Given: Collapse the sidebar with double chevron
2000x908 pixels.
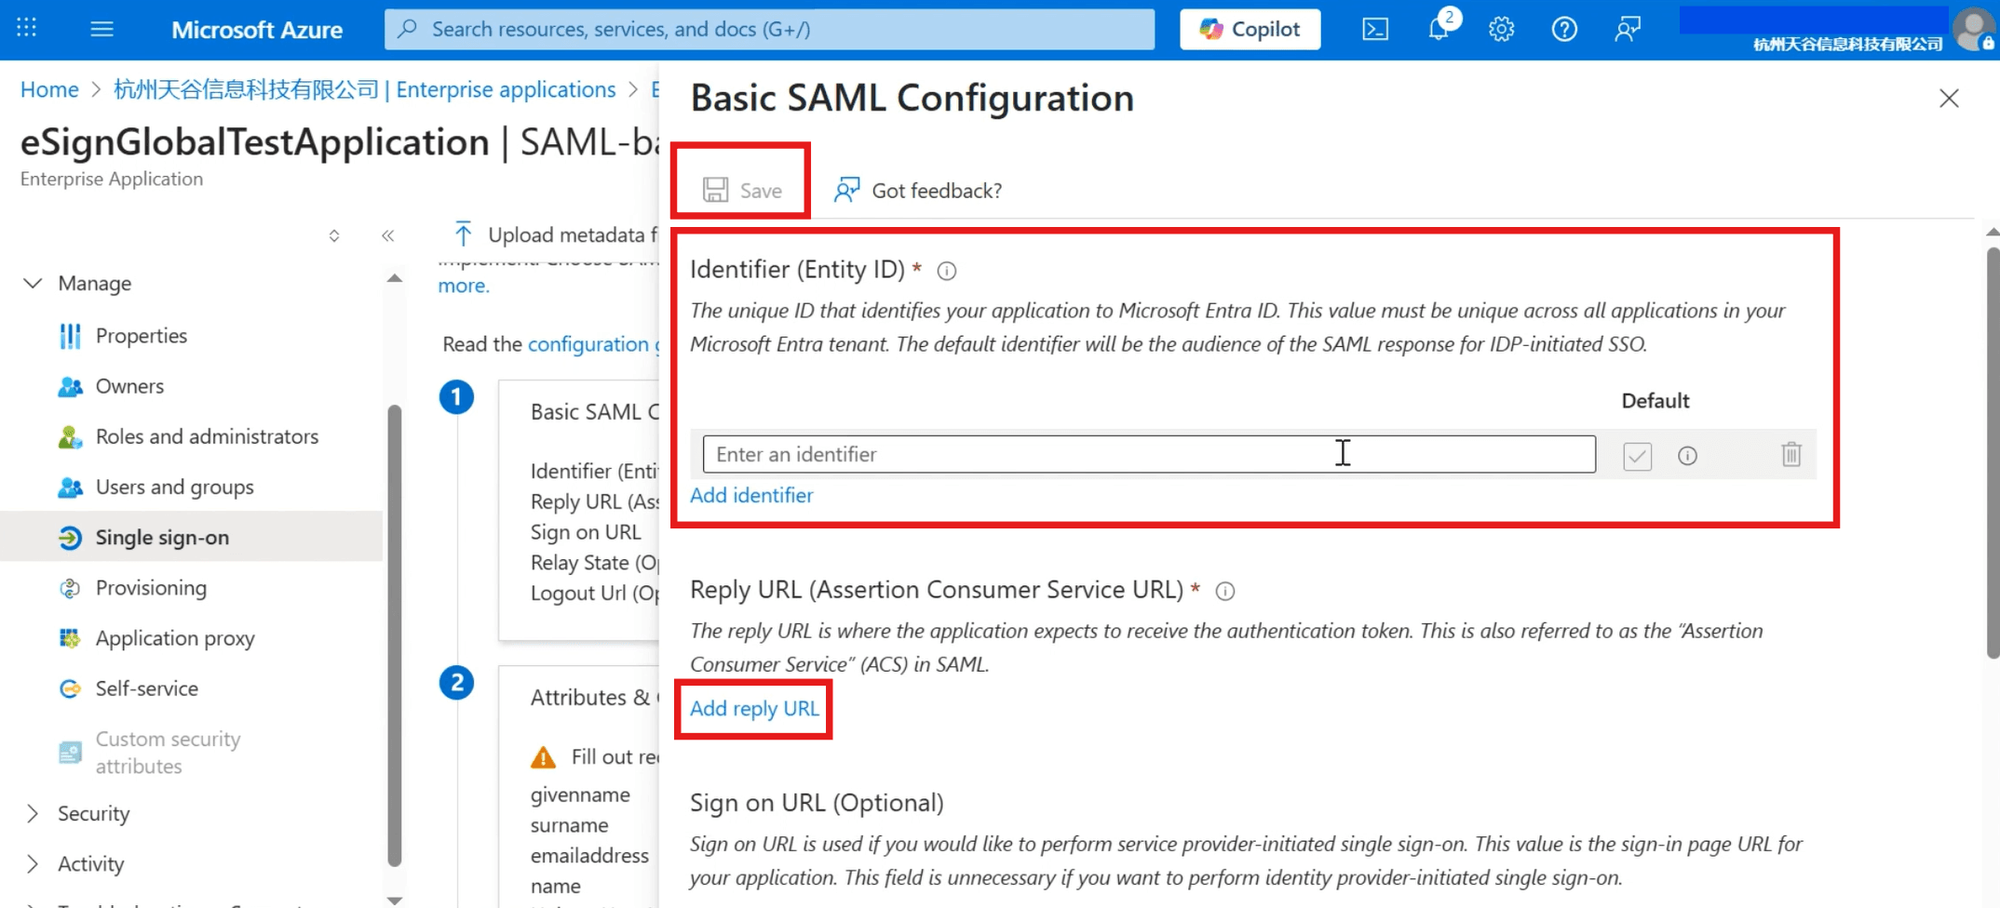Looking at the screenshot, I should 387,235.
